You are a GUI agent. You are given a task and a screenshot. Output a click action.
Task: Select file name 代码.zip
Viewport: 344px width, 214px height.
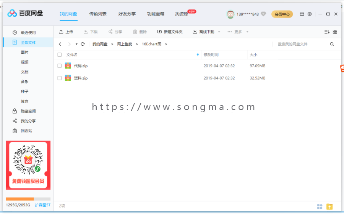(x=81, y=66)
